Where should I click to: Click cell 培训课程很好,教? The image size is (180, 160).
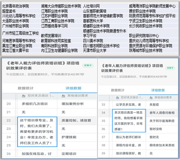point(128,153)
